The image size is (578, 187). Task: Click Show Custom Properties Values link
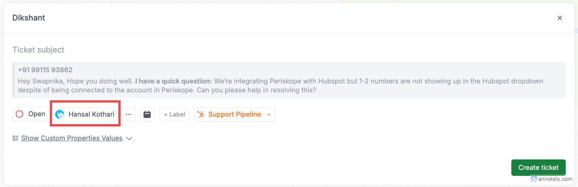coord(72,138)
